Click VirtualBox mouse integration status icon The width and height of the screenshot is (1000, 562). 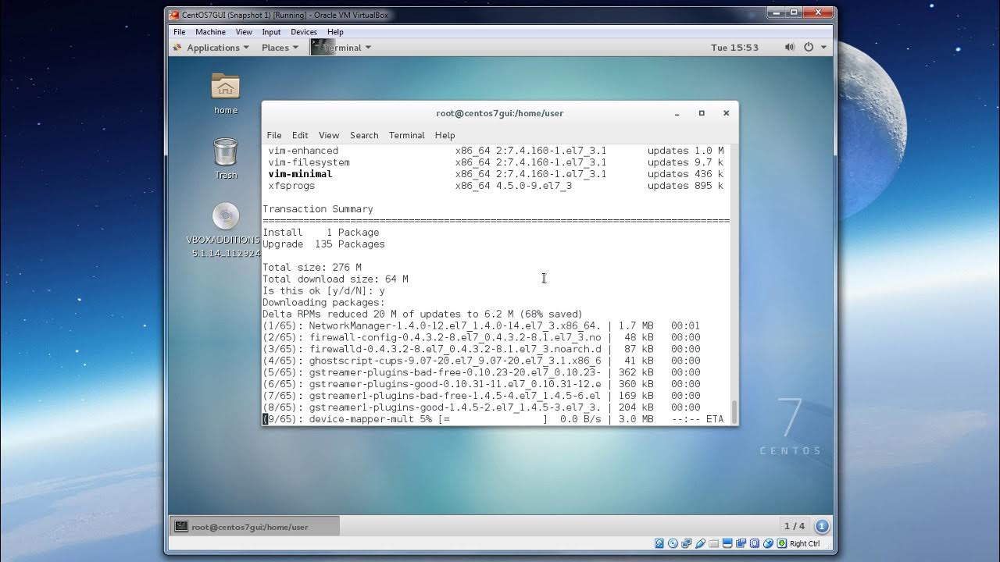pos(768,543)
